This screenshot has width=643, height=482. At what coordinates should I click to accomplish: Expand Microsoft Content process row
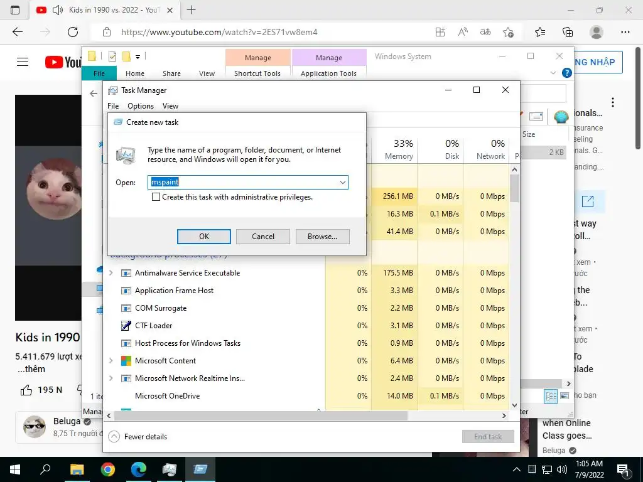click(x=111, y=361)
